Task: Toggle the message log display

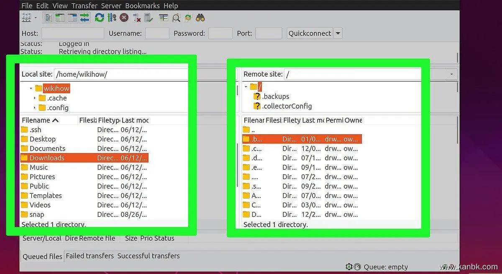Action: pyautogui.click(x=48, y=18)
